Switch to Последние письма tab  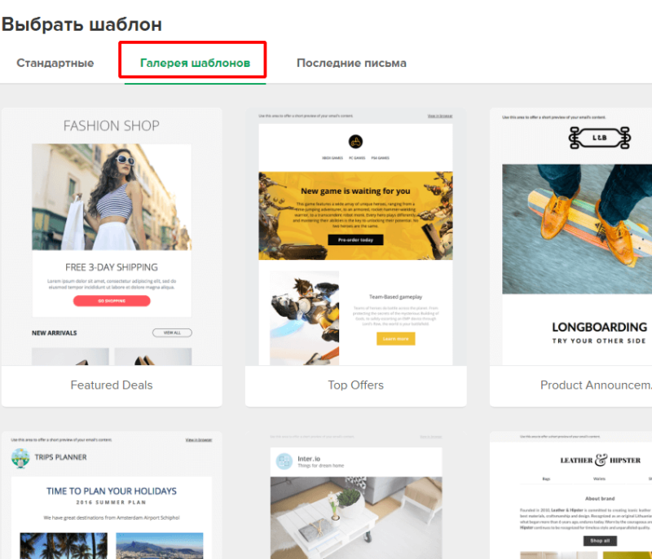[x=351, y=63]
